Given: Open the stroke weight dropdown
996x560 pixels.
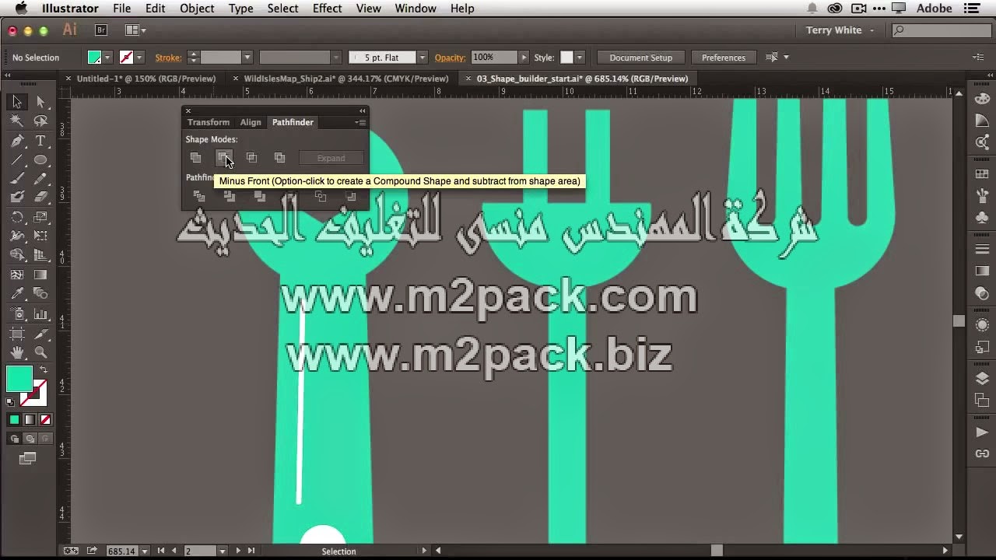Looking at the screenshot, I should (247, 58).
